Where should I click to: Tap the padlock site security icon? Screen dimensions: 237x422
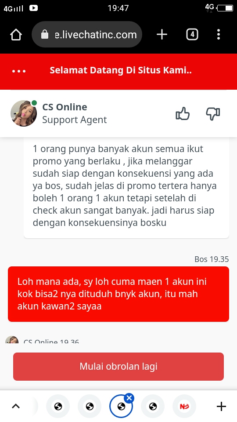(45, 34)
